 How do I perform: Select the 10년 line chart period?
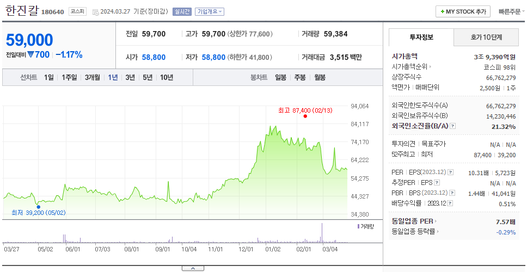coord(167,78)
